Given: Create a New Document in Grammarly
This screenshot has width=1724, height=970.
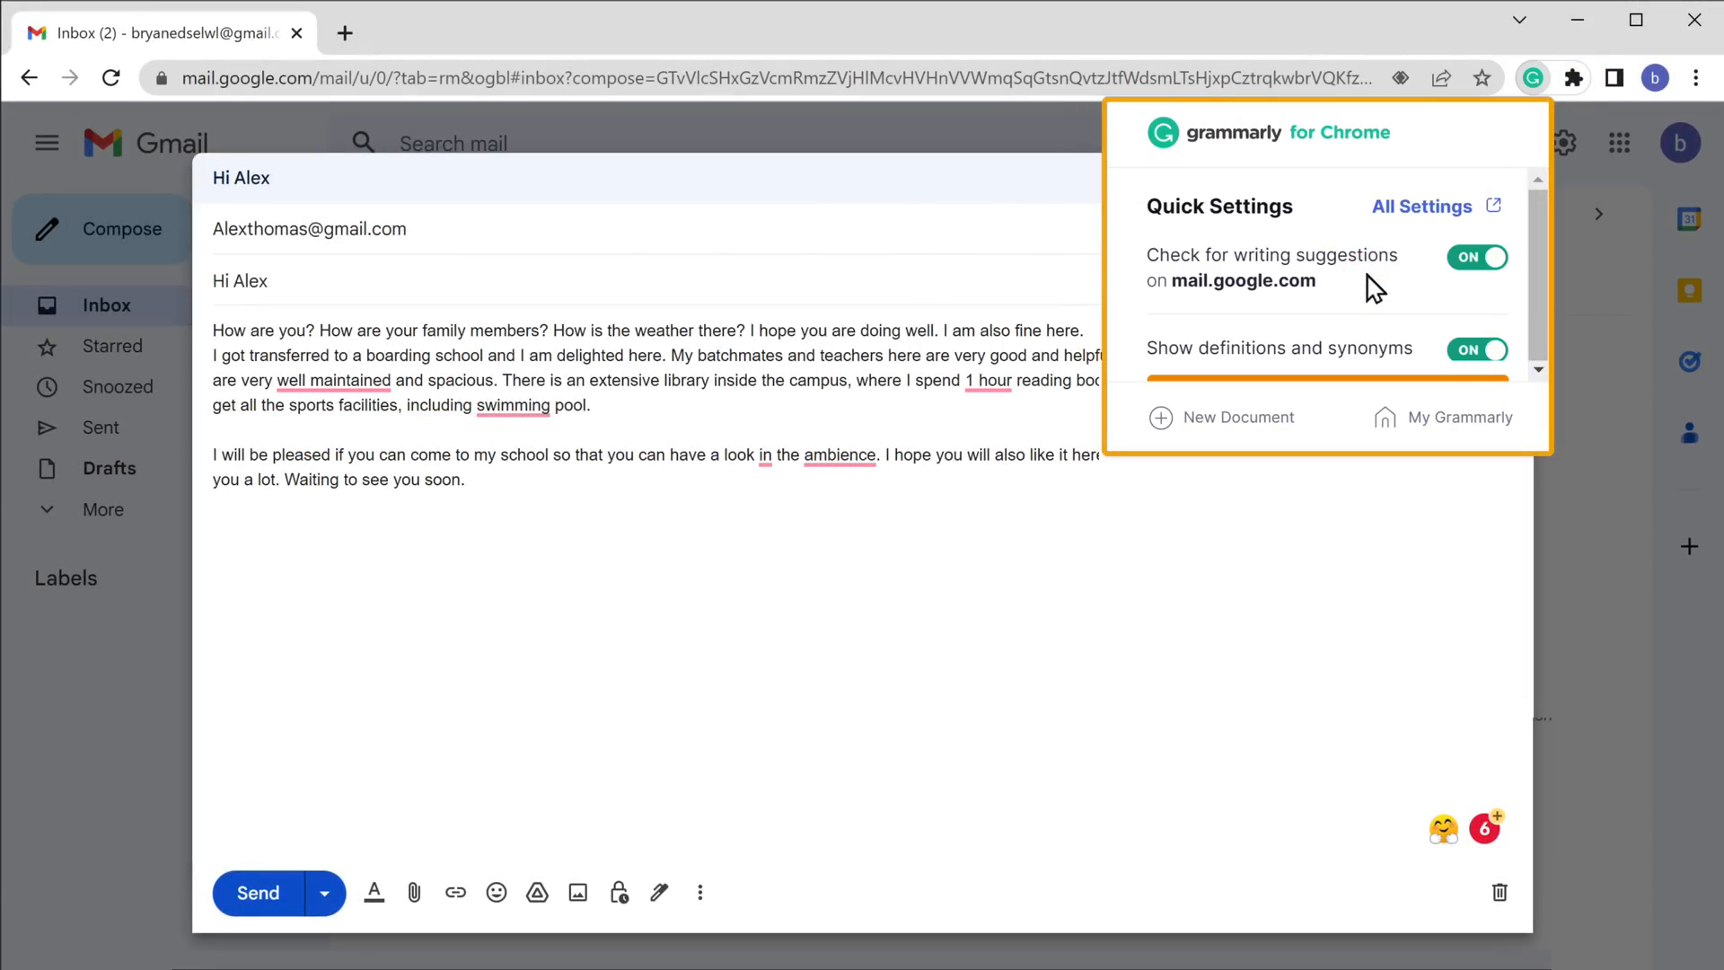Looking at the screenshot, I should point(1222,418).
